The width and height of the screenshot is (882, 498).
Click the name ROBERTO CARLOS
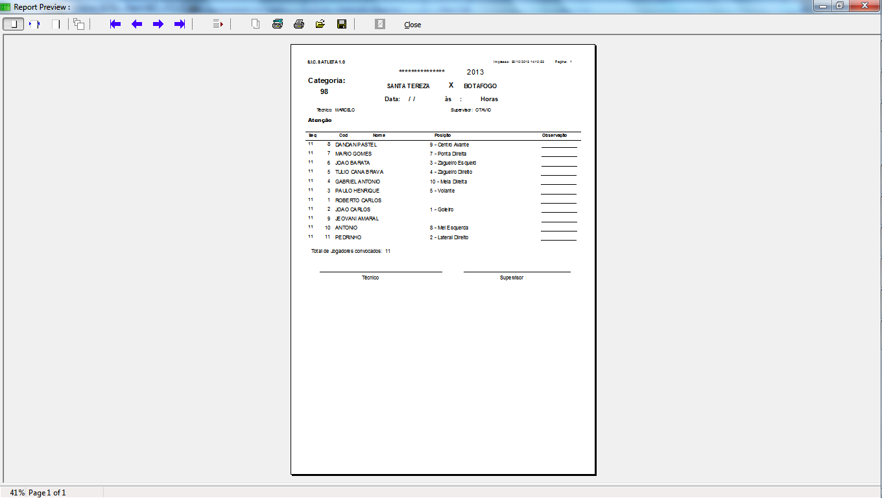coord(359,200)
